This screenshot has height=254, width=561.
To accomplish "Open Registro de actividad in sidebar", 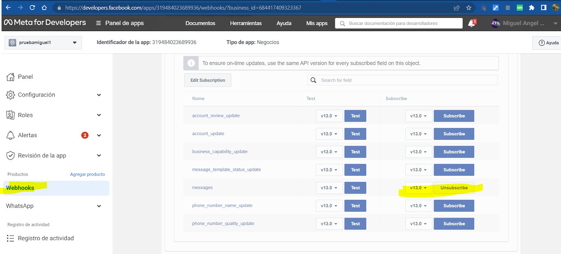I will pyautogui.click(x=46, y=238).
